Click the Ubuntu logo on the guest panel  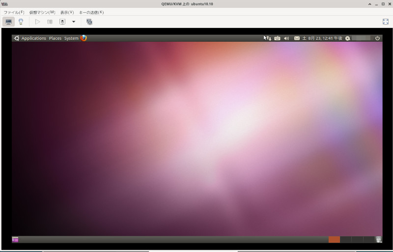(17, 38)
